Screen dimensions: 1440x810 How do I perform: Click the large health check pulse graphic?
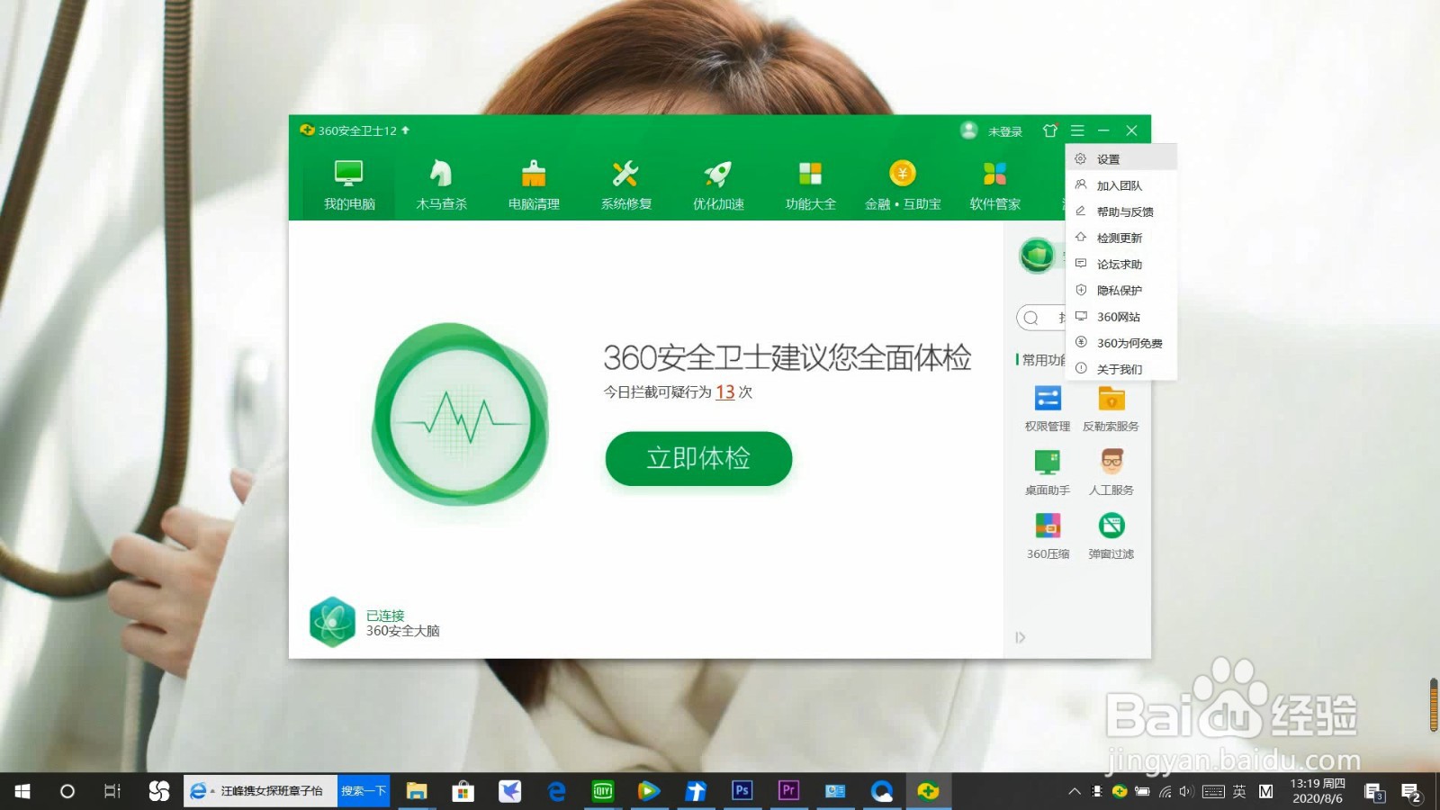pos(460,414)
